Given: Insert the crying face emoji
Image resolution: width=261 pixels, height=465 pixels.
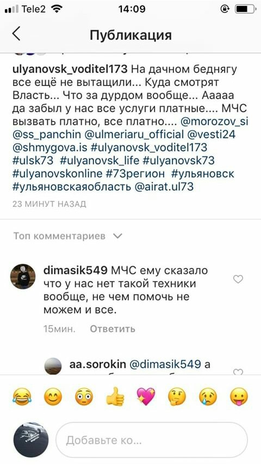Looking at the screenshot, I should pyautogui.click(x=208, y=397).
